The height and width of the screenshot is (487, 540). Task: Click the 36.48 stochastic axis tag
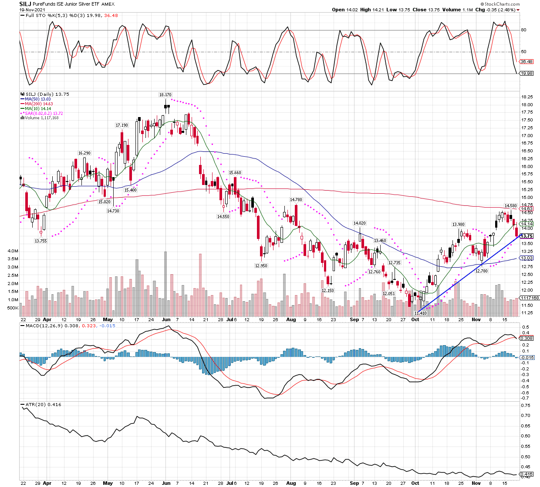coord(526,62)
